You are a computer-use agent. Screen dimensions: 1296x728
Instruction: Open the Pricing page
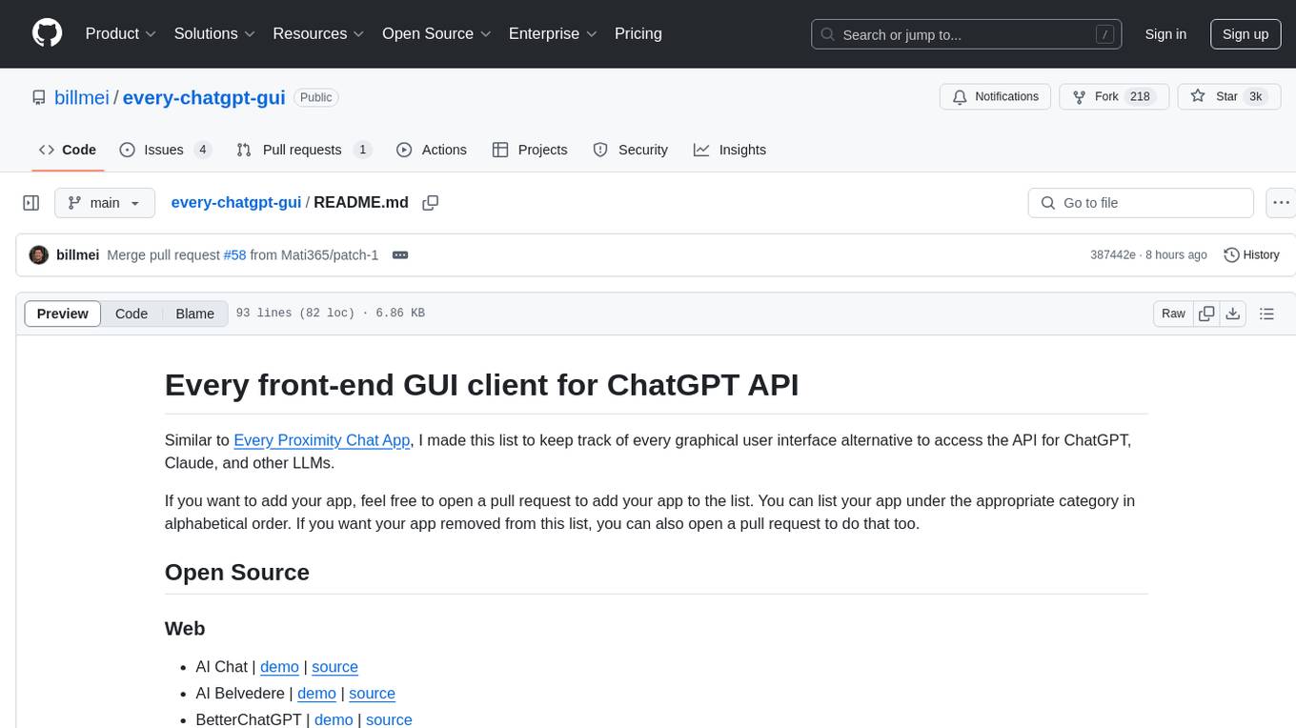click(638, 33)
